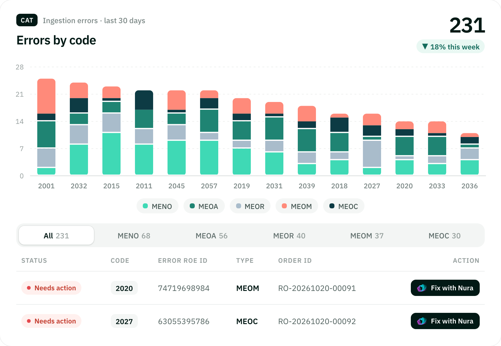Toggle MEOR series in chart legend
Screen dimensions: 501x346
(x=250, y=206)
